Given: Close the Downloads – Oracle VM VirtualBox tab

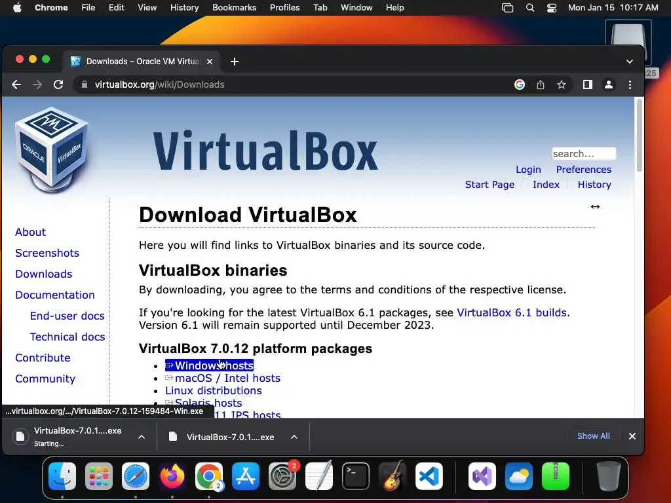Looking at the screenshot, I should click(210, 62).
